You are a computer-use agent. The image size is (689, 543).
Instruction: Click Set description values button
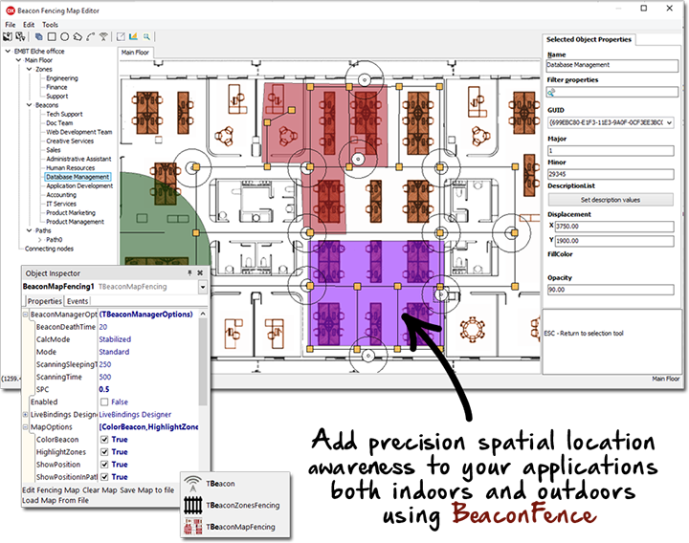(610, 200)
